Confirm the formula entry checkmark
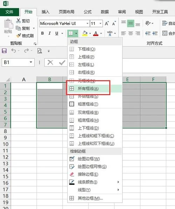This screenshot has width=175, height=209. click(x=62, y=62)
